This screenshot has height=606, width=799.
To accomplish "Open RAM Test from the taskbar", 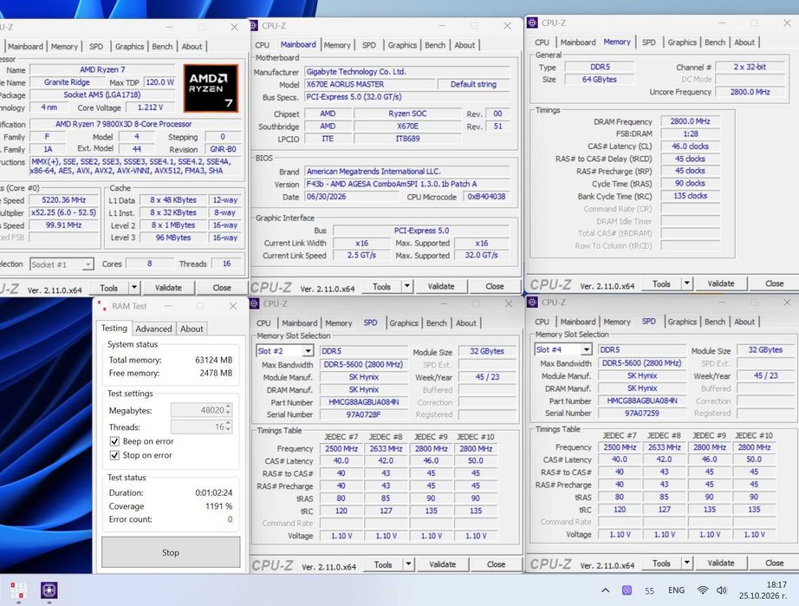I will pos(18,590).
